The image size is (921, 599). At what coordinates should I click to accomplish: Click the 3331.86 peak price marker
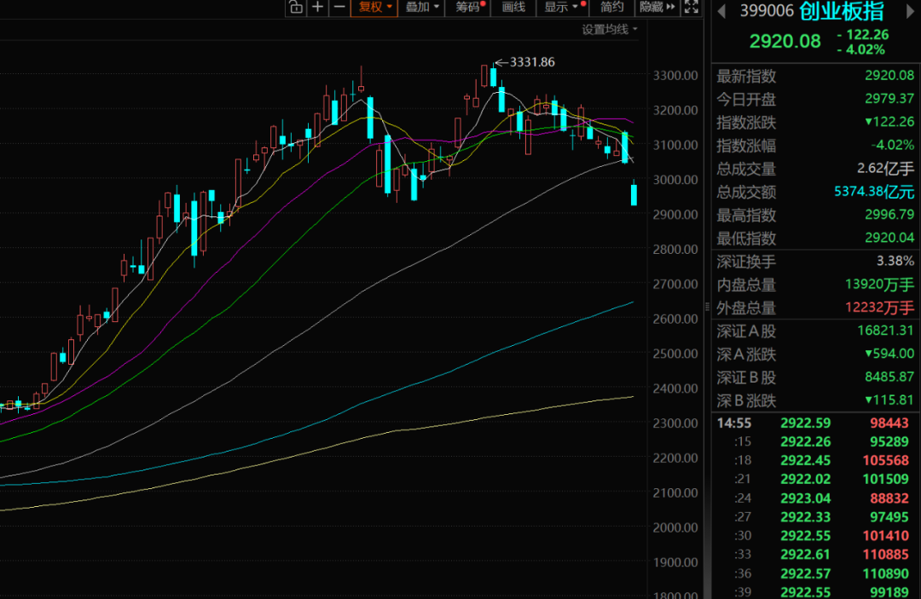[531, 61]
